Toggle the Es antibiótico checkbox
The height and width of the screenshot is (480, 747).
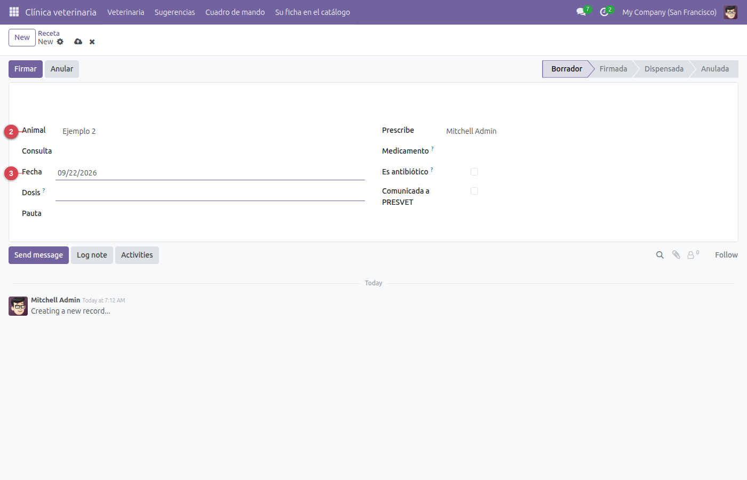tap(474, 172)
